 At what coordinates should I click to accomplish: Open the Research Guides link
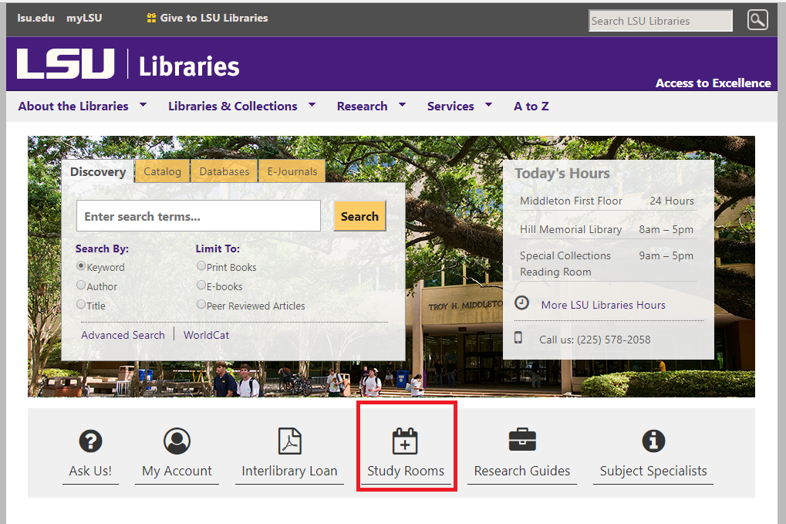tap(522, 471)
